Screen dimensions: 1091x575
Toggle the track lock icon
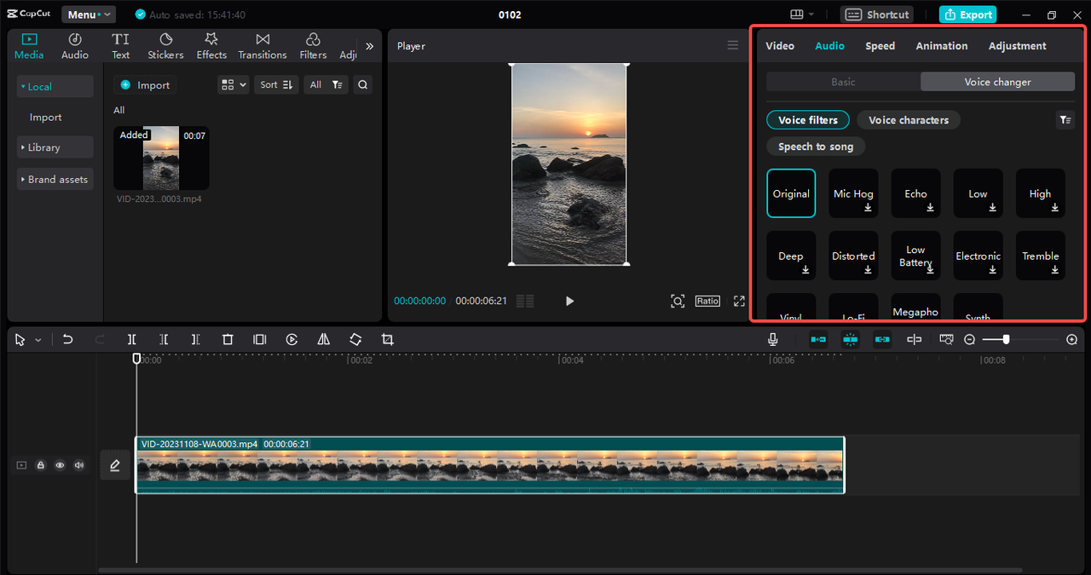point(40,465)
